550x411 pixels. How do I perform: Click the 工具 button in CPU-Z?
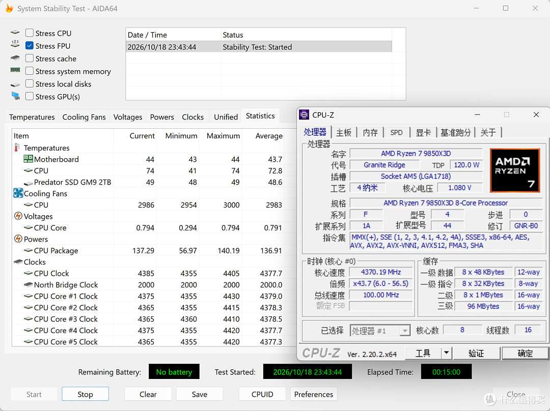click(x=423, y=353)
